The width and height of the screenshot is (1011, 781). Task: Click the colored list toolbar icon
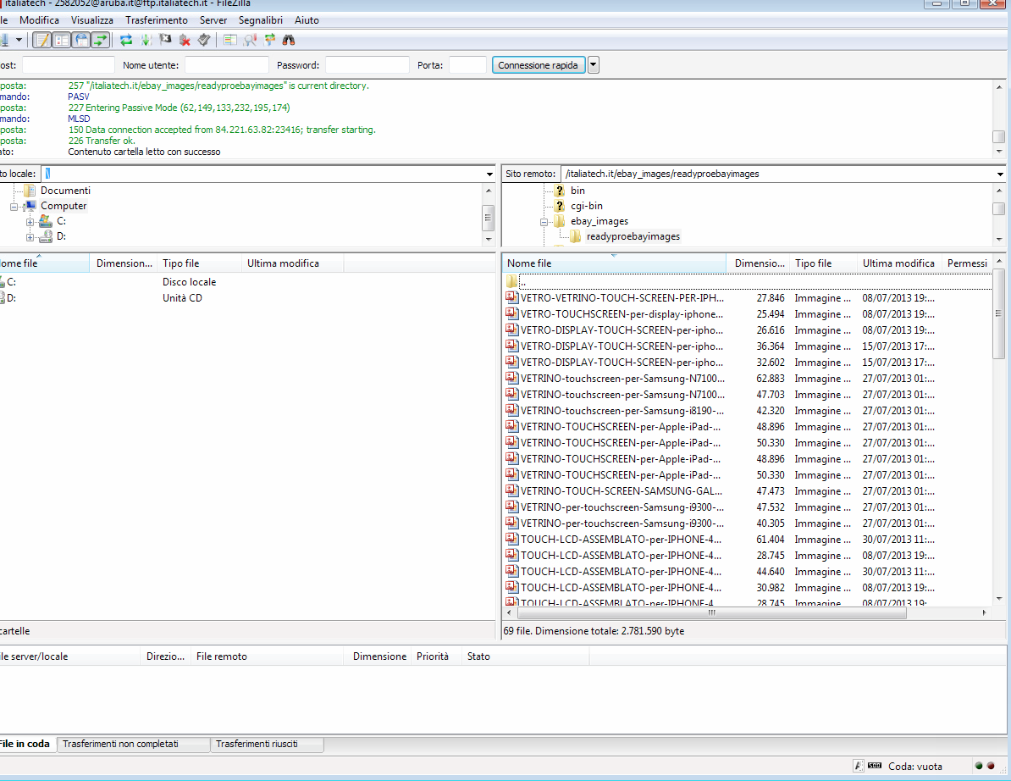(x=230, y=40)
